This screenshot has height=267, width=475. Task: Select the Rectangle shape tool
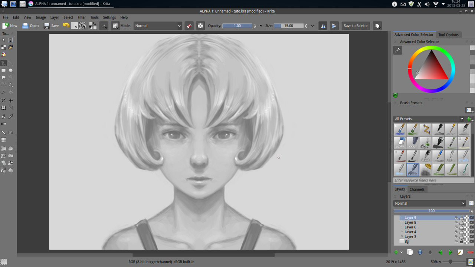click(x=4, y=70)
